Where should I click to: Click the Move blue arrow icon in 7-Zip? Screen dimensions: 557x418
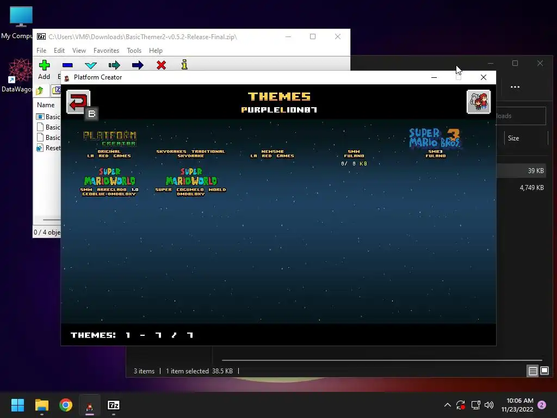[x=138, y=65]
